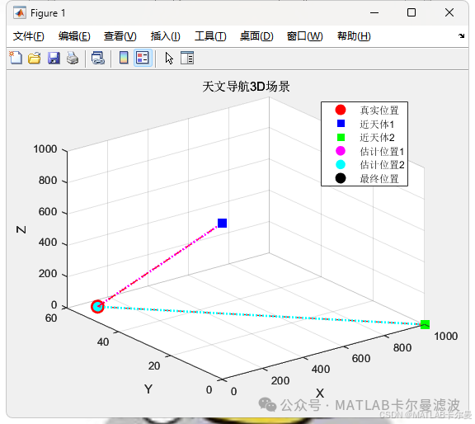
Task: Open the 桌面(D) menu
Action: pyautogui.click(x=256, y=36)
